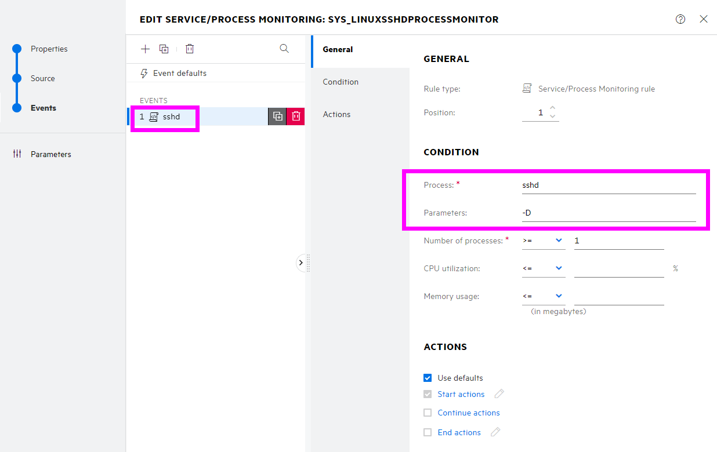Screen dimensions: 717x452
Task: Increment the Position value with the up arrow
Action: click(x=553, y=109)
